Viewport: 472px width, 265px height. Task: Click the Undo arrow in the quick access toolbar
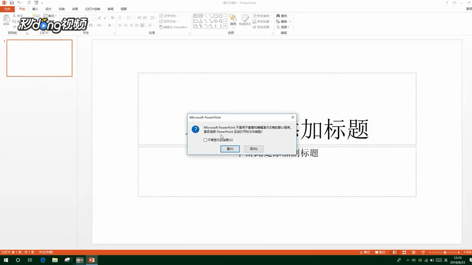tap(19, 3)
